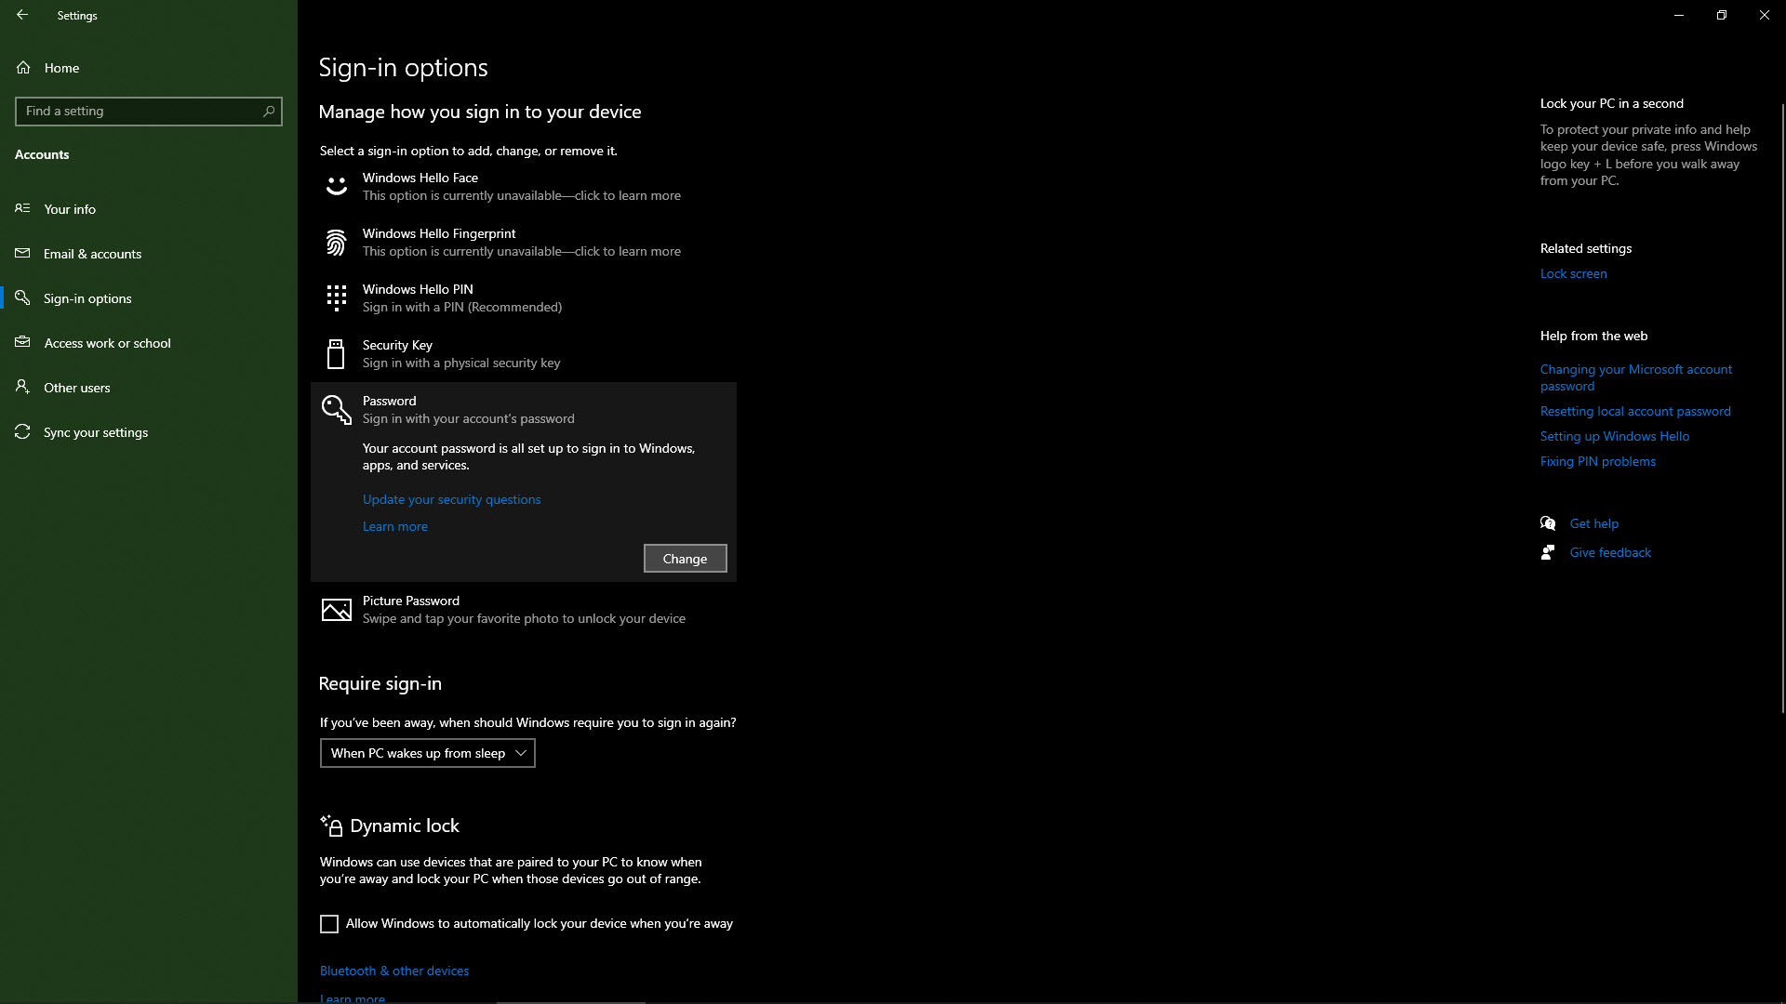Open Fixing PIN problems help link
The image size is (1786, 1004).
(1598, 461)
